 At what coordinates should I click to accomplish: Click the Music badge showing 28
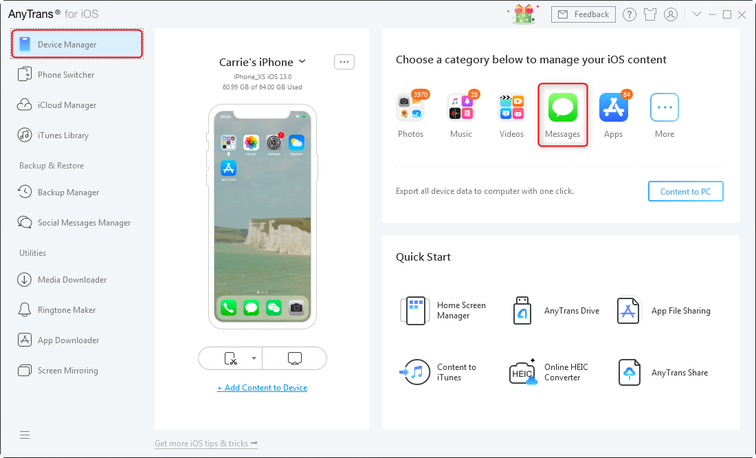click(x=474, y=95)
